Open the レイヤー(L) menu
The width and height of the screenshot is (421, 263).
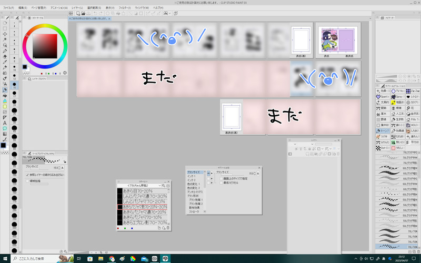pyautogui.click(x=77, y=8)
